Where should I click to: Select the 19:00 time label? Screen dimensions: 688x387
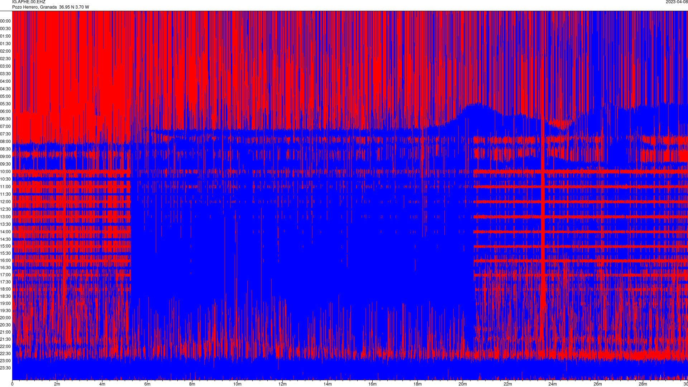pos(5,304)
